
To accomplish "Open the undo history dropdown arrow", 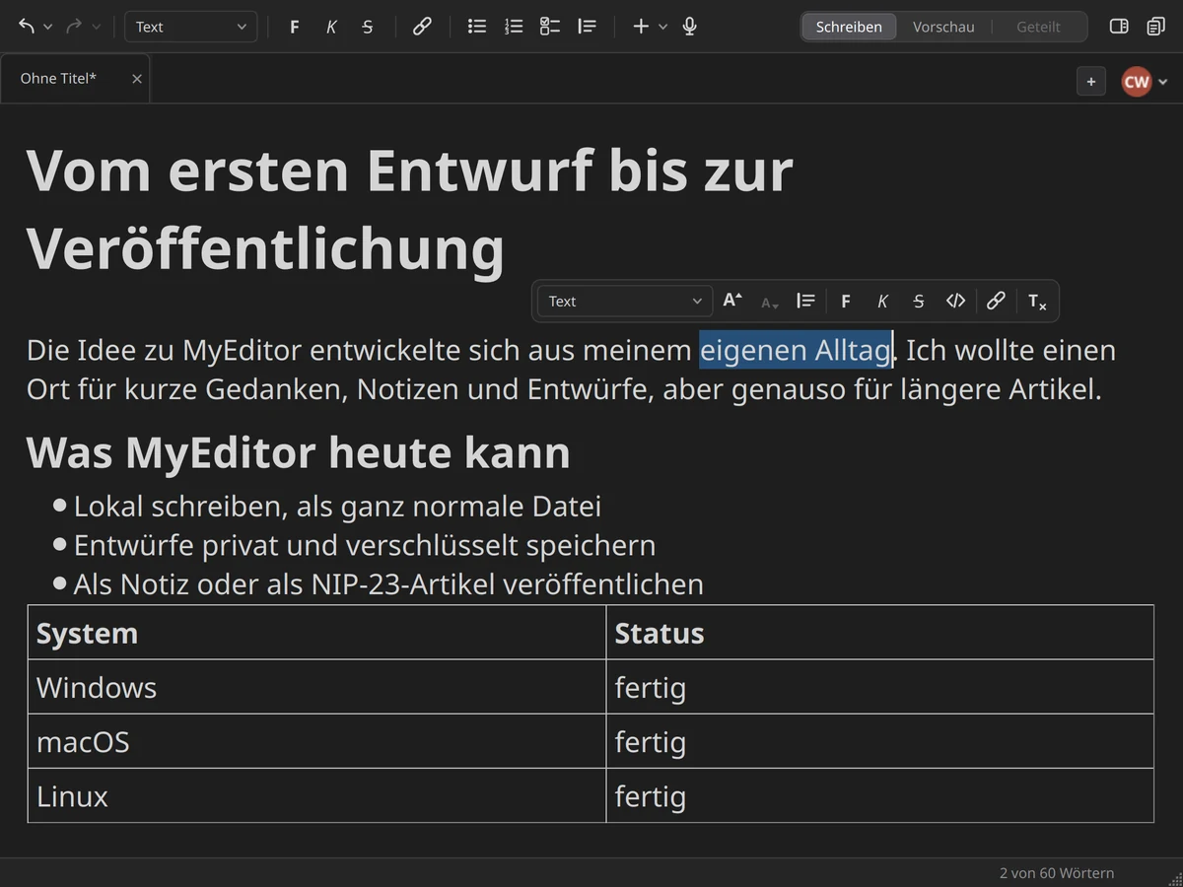I will coord(47,27).
